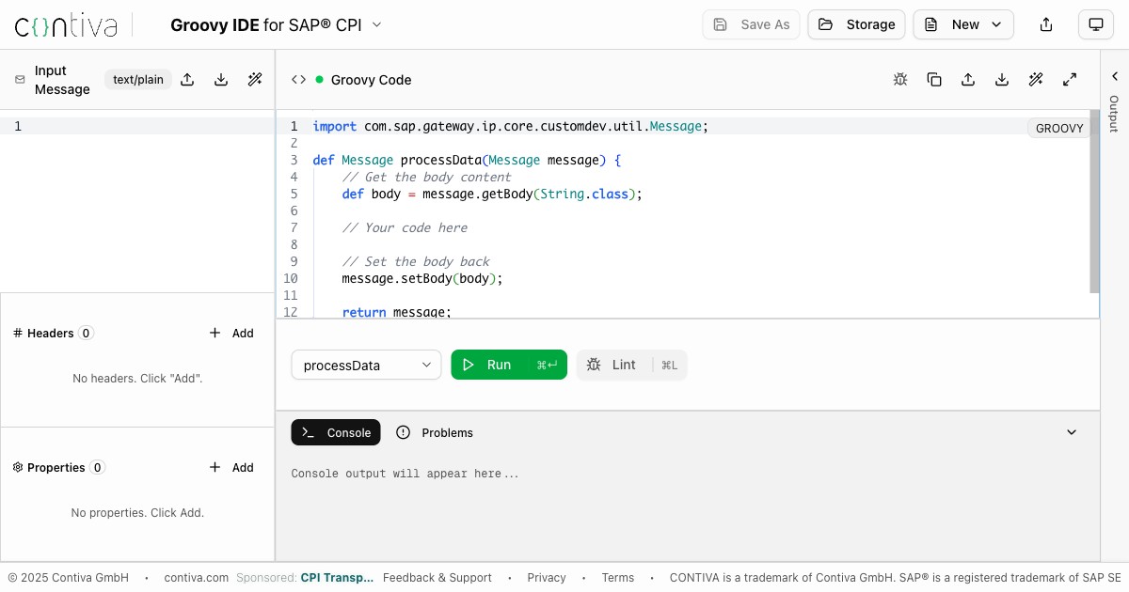Viewport: 1129px width, 592px height.
Task: Run the Groovy script
Action: coord(509,365)
